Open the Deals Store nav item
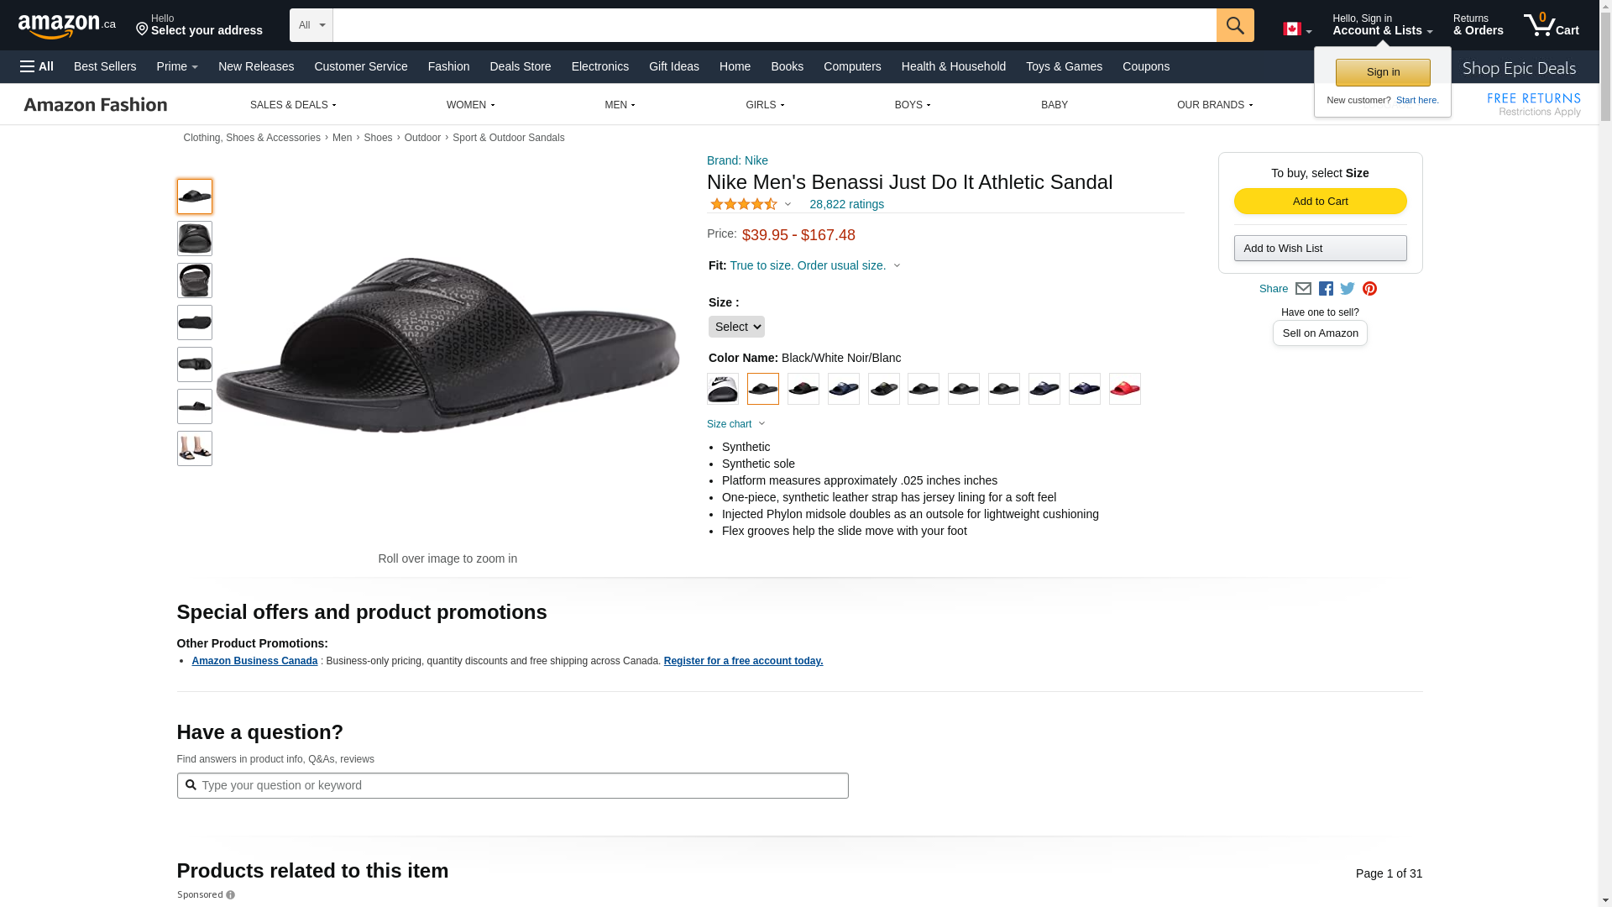 pos(520,66)
